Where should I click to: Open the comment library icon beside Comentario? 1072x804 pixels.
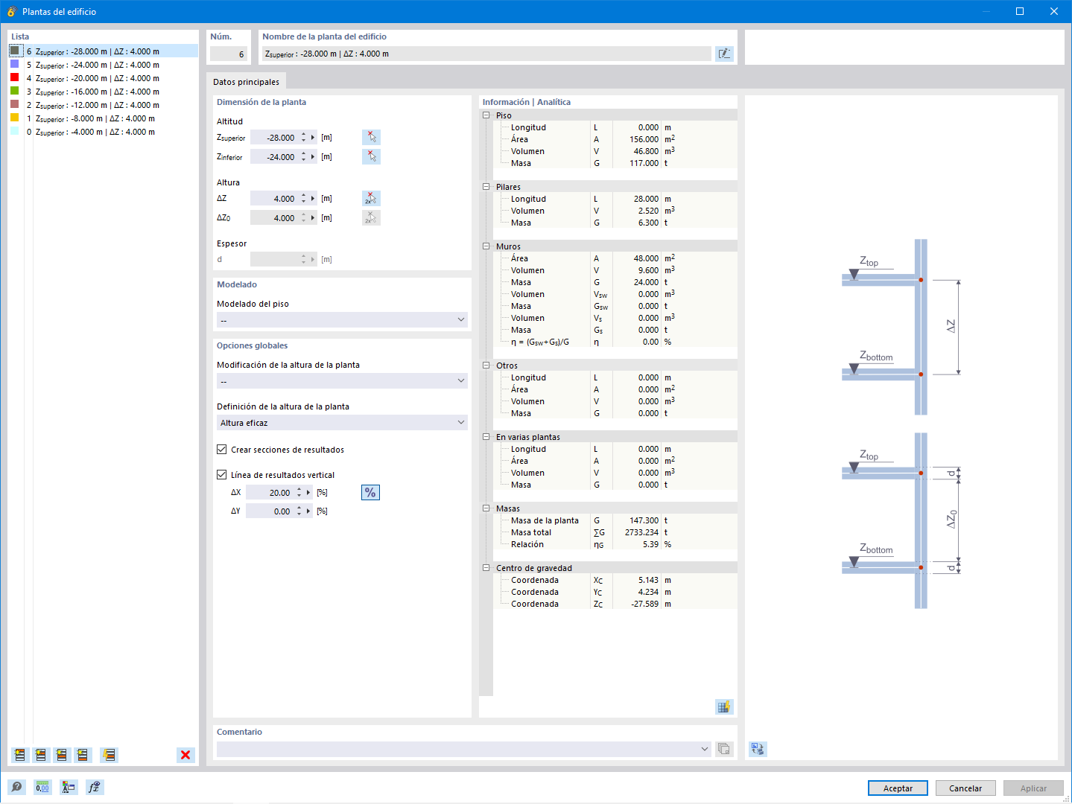pos(724,749)
